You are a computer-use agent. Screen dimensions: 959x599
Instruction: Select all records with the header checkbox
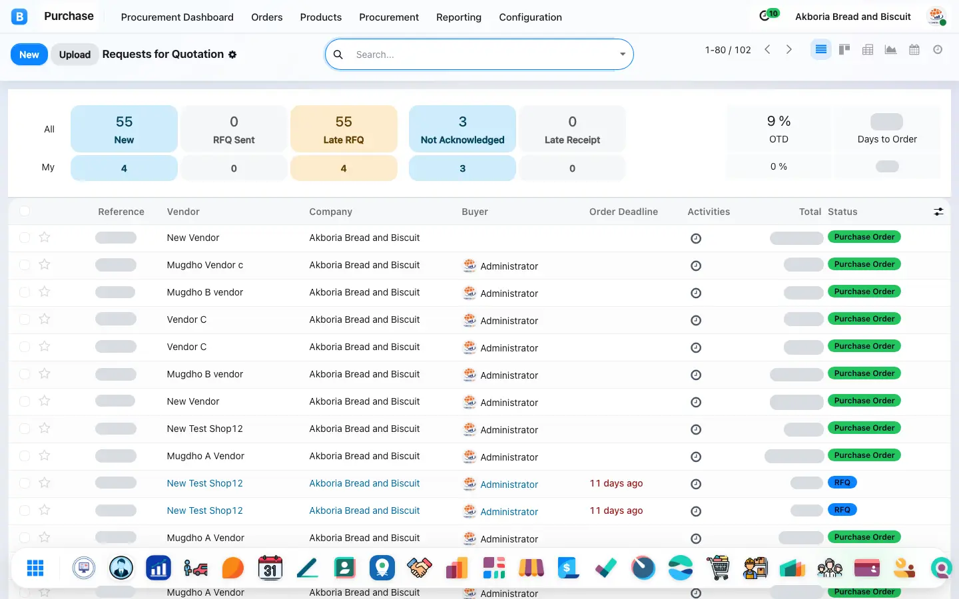[x=25, y=211]
